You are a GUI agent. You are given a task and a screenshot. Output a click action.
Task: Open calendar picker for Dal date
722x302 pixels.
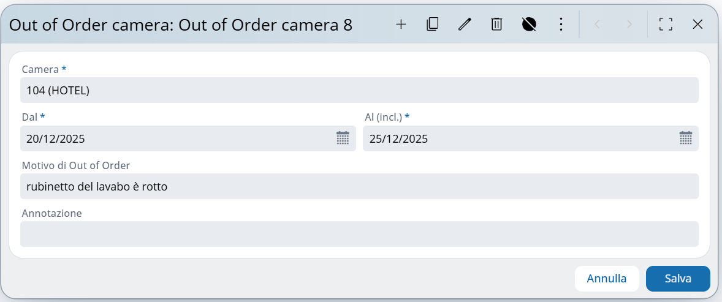pos(343,138)
